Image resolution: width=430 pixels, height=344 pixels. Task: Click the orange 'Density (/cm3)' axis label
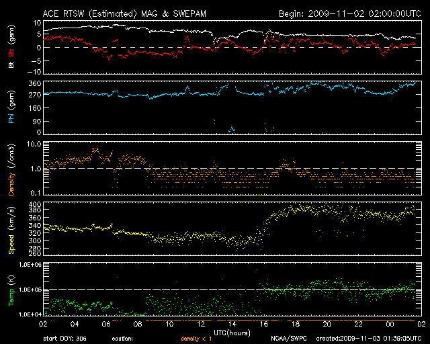11,169
